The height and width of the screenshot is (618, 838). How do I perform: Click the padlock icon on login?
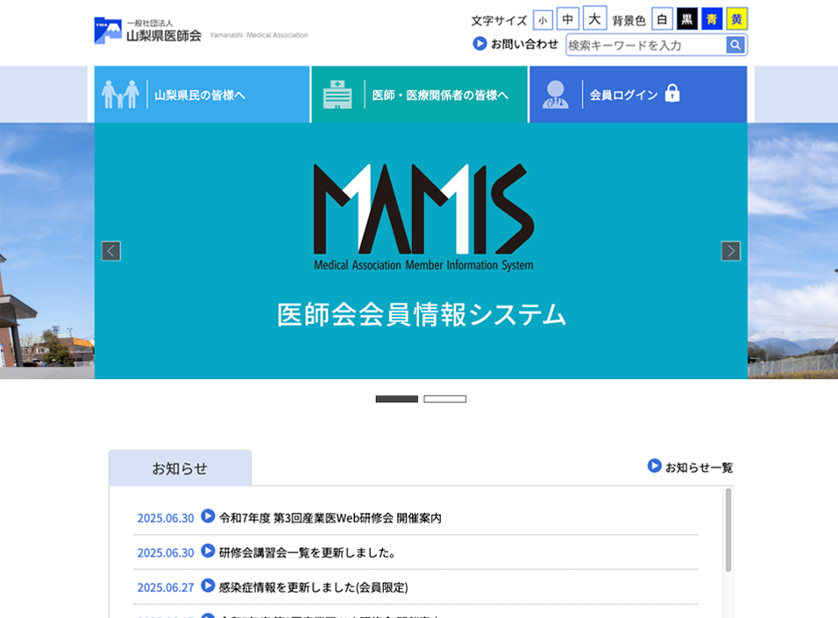(x=671, y=94)
